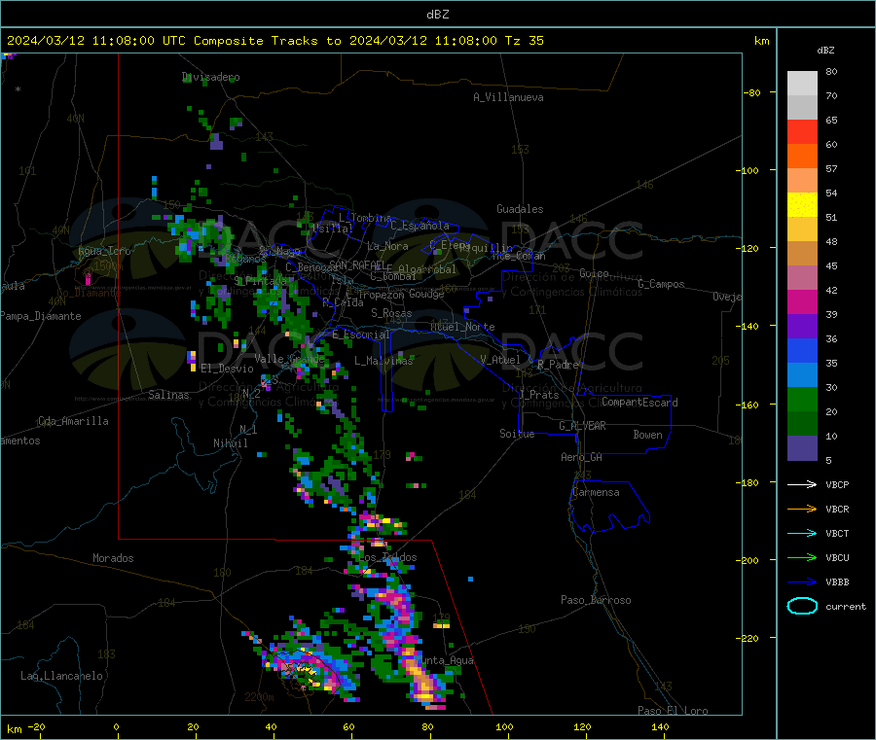
Task: Click the blue VBBB arrow legend icon
Action: [x=802, y=581]
